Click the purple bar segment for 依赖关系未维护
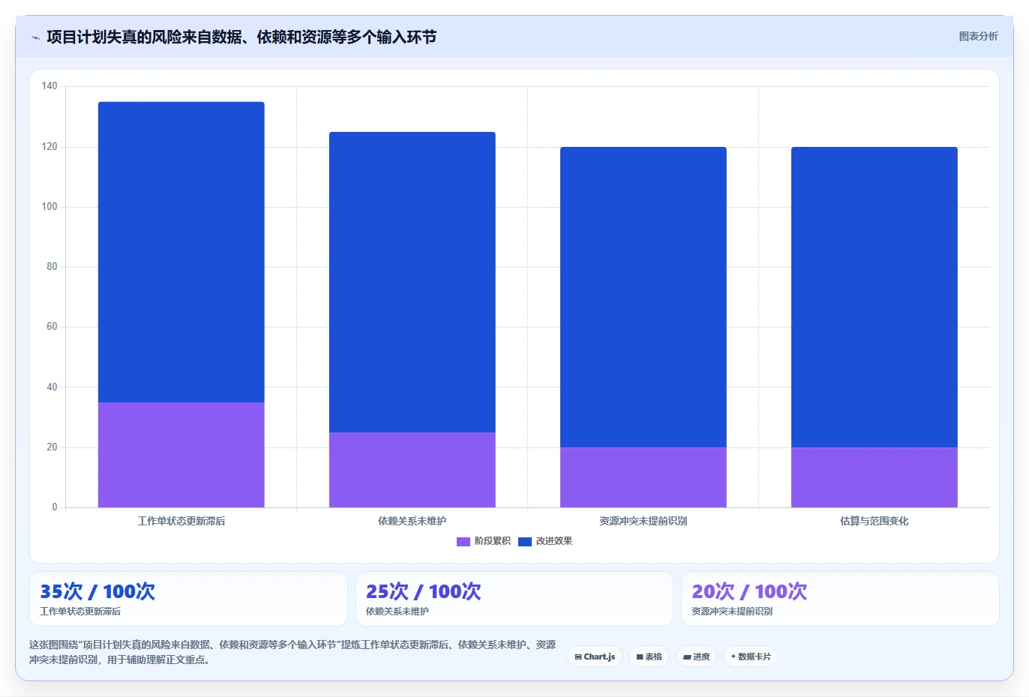Screen dimensions: 1029x697 (x=412, y=470)
